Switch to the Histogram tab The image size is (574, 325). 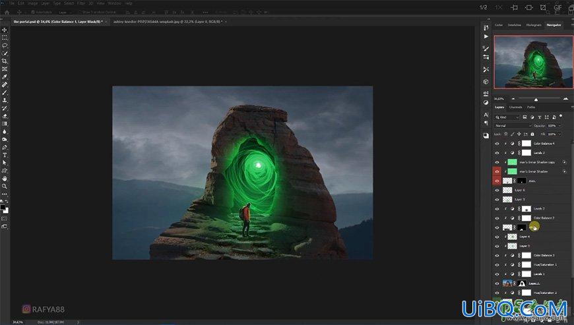point(534,25)
